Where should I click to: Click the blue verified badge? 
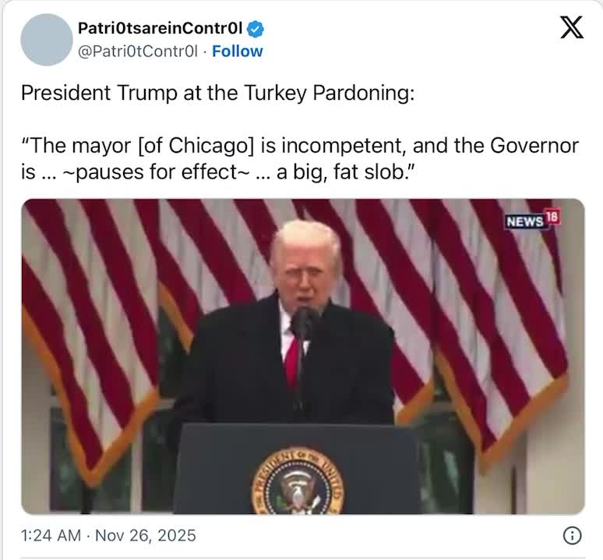[x=255, y=29]
